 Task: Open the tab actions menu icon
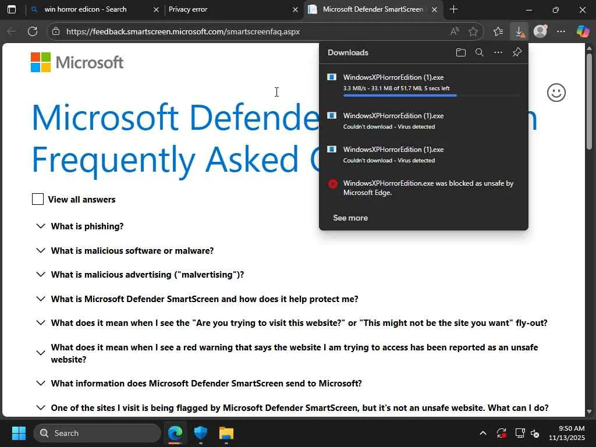tap(12, 9)
